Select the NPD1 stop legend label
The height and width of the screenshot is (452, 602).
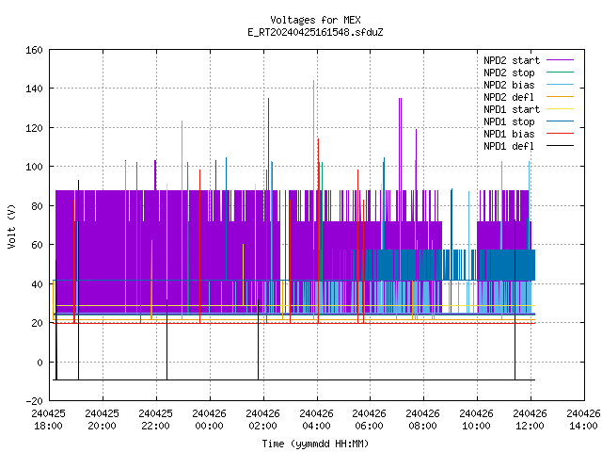509,121
